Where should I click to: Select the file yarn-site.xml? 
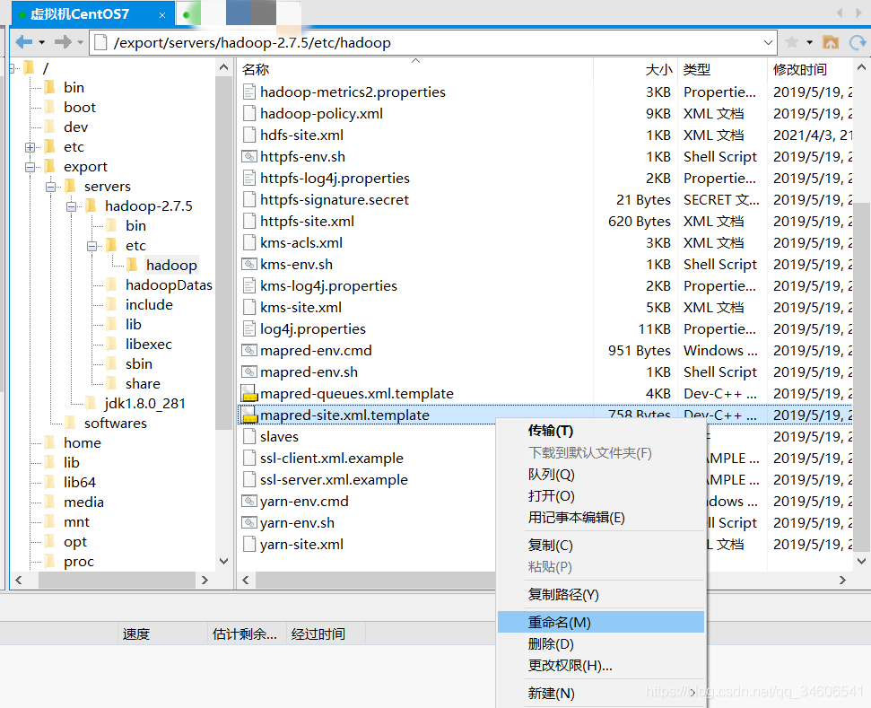tap(301, 545)
